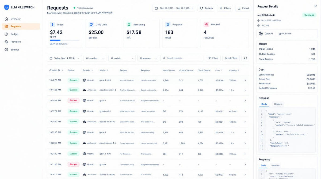
Task: Sort by the Created At column
Action: (56, 70)
